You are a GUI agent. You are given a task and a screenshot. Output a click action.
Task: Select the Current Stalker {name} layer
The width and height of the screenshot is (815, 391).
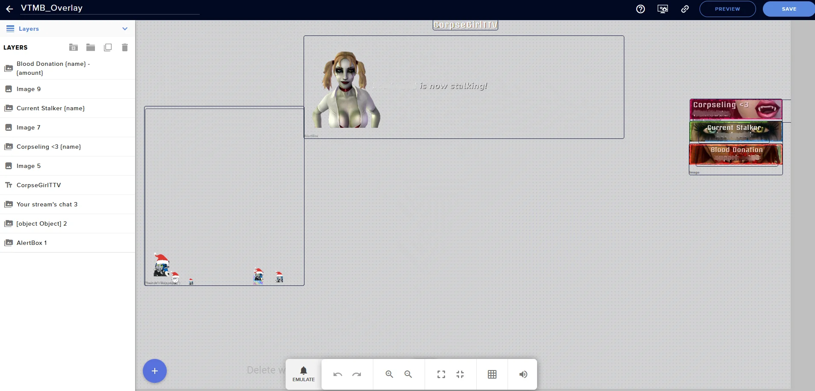click(68, 108)
